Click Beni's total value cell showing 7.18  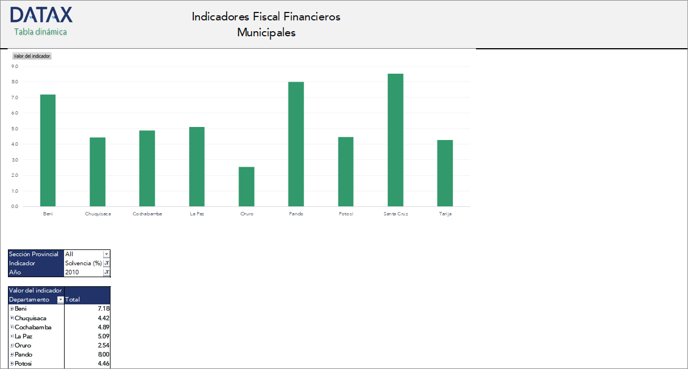point(101,308)
